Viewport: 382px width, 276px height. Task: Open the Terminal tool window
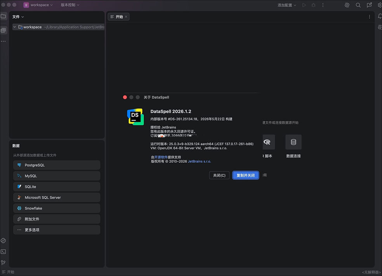(x=3, y=252)
